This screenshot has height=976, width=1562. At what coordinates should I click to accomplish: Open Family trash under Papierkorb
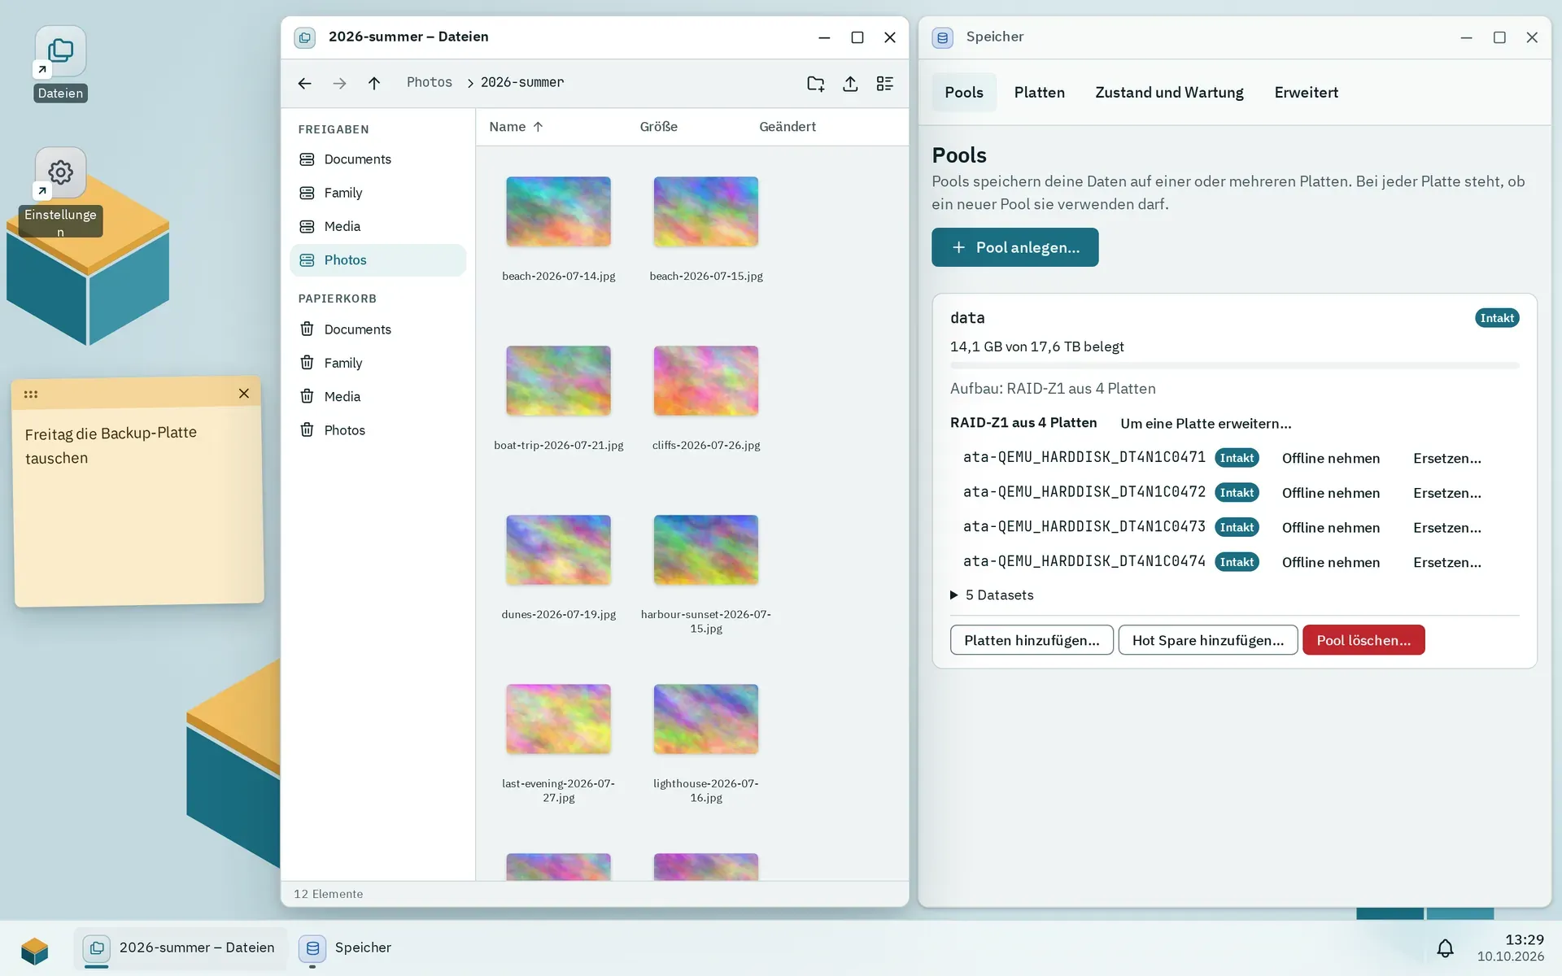tap(377, 363)
